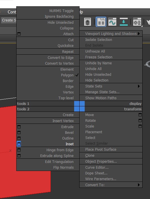The width and height of the screenshot is (150, 199).
Task: Click Hide Selection
Action: (97, 80)
